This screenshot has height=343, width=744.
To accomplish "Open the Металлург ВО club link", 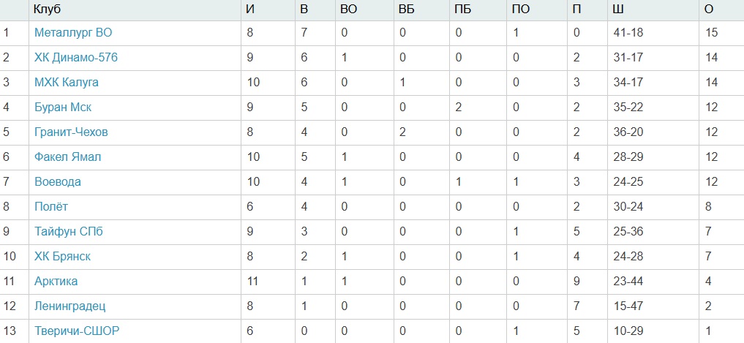I will pyautogui.click(x=73, y=33).
